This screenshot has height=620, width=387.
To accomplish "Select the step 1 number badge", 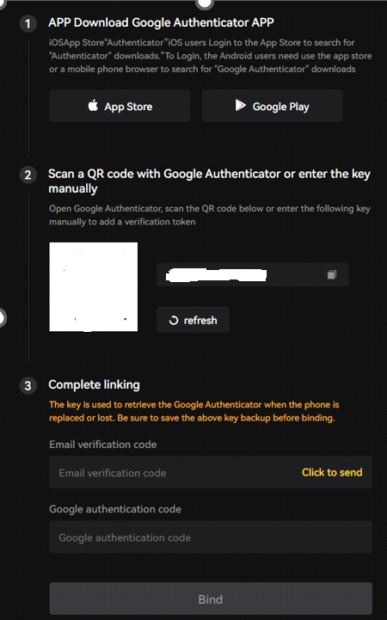I will [28, 24].
